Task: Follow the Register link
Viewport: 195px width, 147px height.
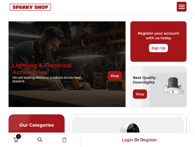Action: 148,140
